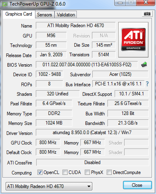Viewport: 156px width, 194px height.
Task: Click the Revision field showing N/A
Action: click(104, 36)
